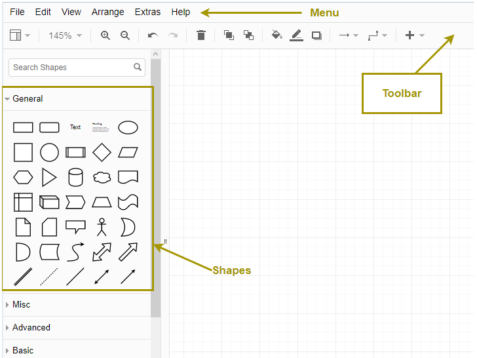Select the Card shape with cut corner
This screenshot has width=477, height=358.
49,227
